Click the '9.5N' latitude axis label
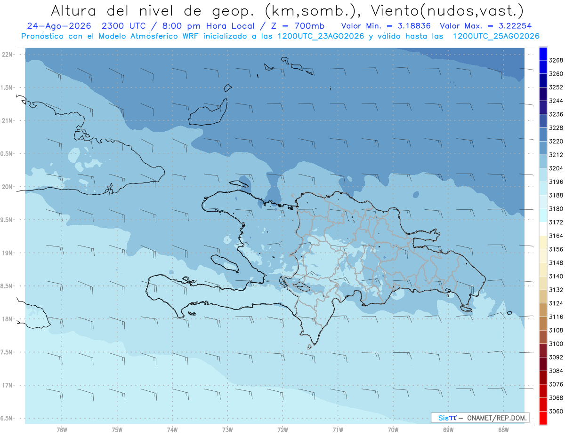This screenshot has height=436, width=565. point(7,220)
